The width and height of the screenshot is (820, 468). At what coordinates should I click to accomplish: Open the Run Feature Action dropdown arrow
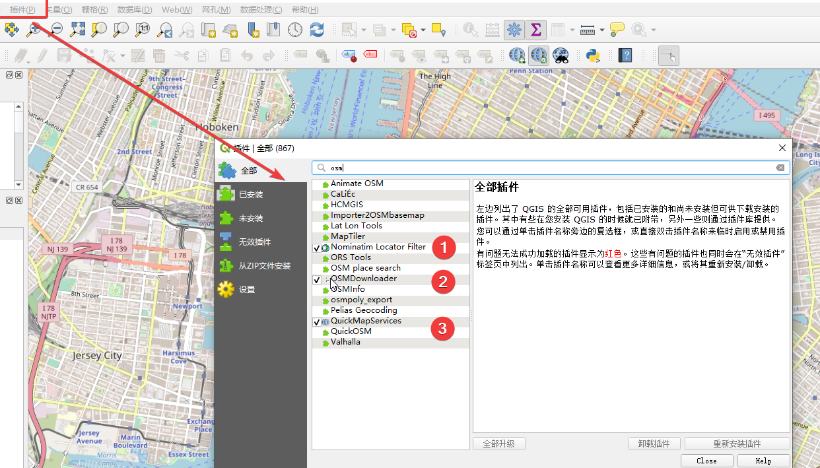(x=653, y=29)
